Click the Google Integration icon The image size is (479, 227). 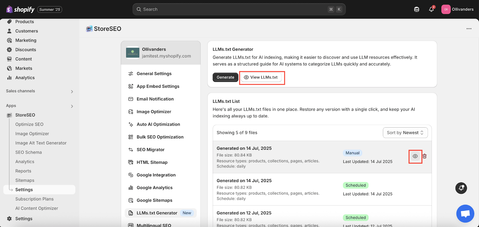point(131,175)
